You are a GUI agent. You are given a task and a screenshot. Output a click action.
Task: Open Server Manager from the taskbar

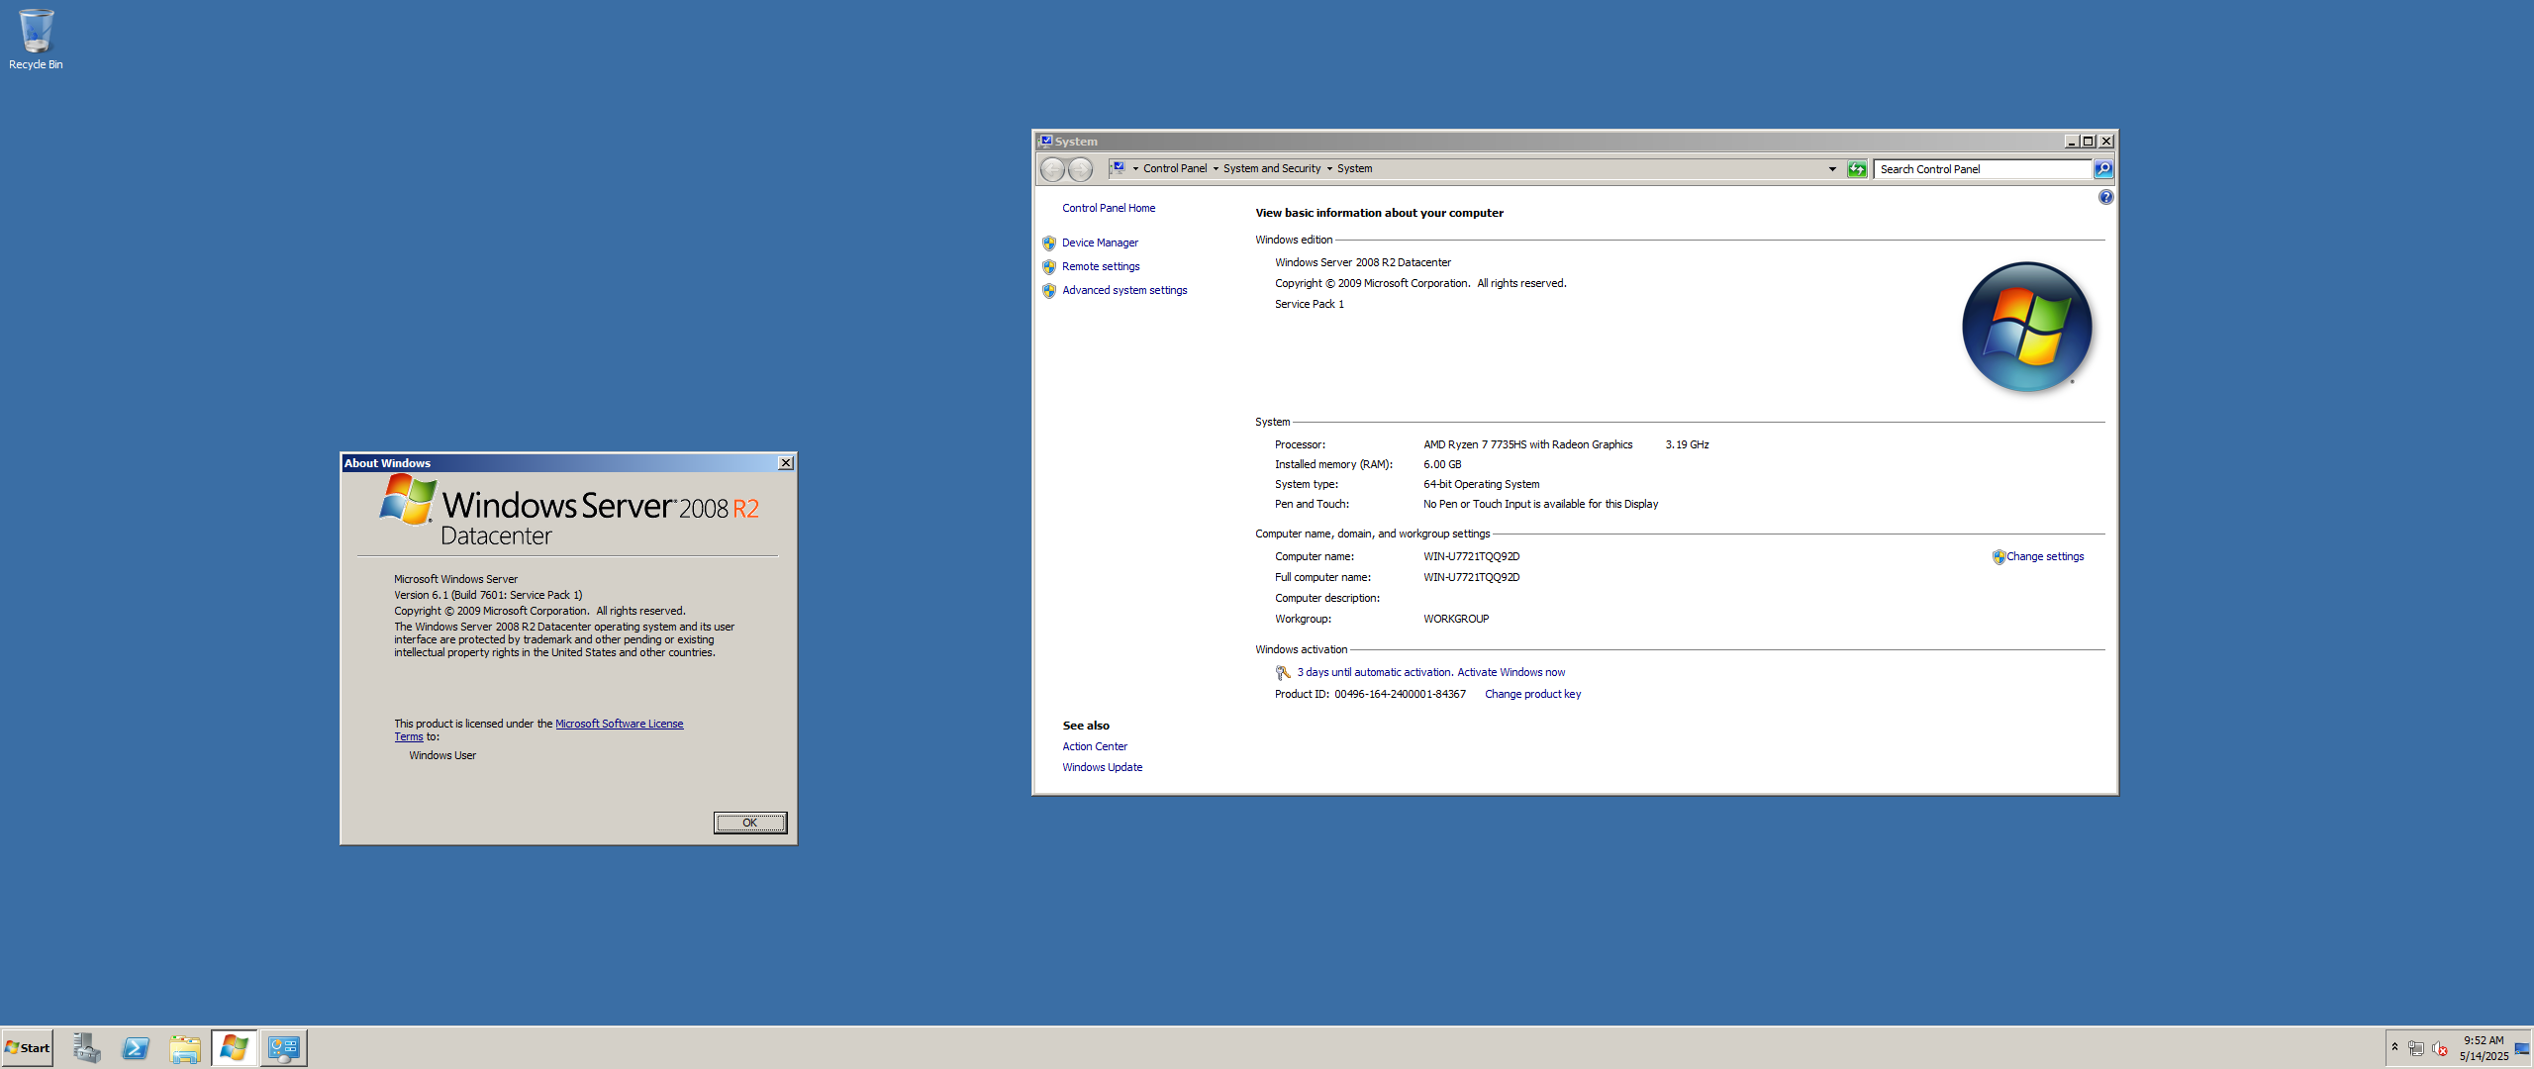tap(86, 1048)
